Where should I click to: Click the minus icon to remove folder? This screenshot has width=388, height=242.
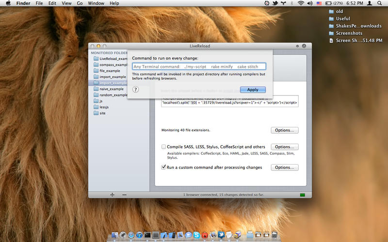[x=124, y=195]
